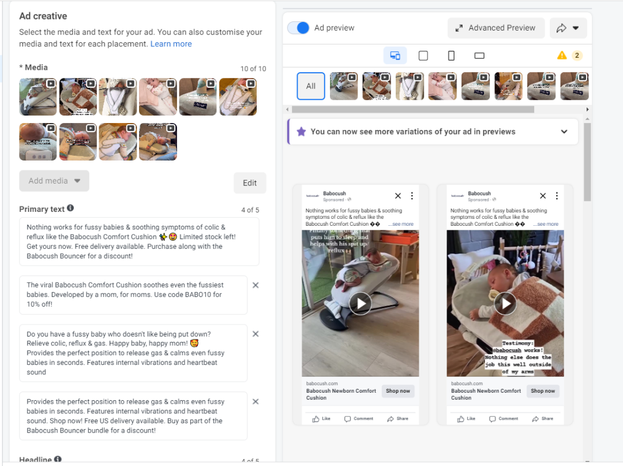The width and height of the screenshot is (623, 466).
Task: Close the first ad preview with X
Action: (x=397, y=196)
